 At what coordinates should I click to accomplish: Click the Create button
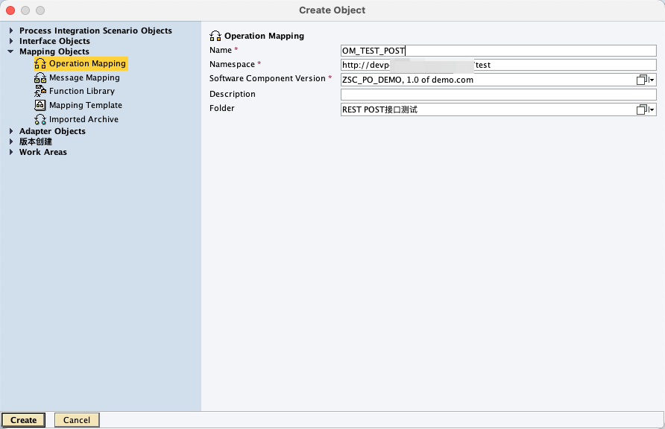click(x=23, y=420)
